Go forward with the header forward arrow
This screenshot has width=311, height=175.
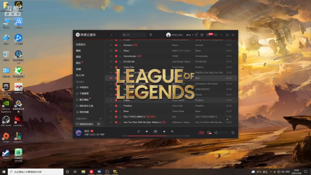tap(117, 35)
